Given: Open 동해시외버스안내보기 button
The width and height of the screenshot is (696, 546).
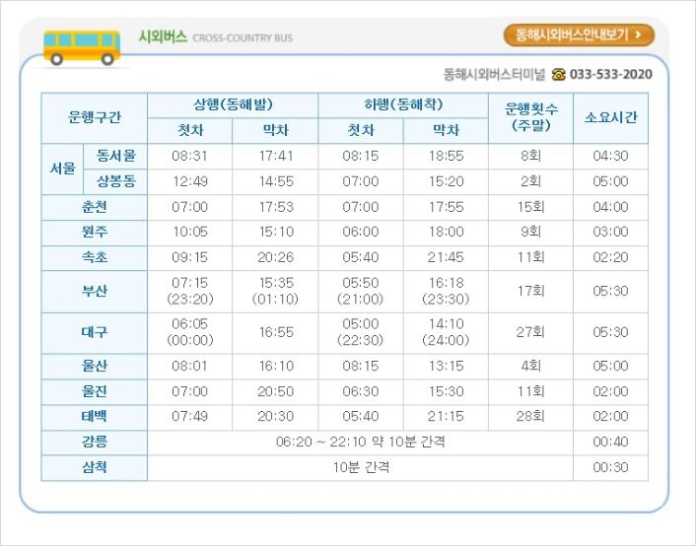Looking at the screenshot, I should click(579, 35).
